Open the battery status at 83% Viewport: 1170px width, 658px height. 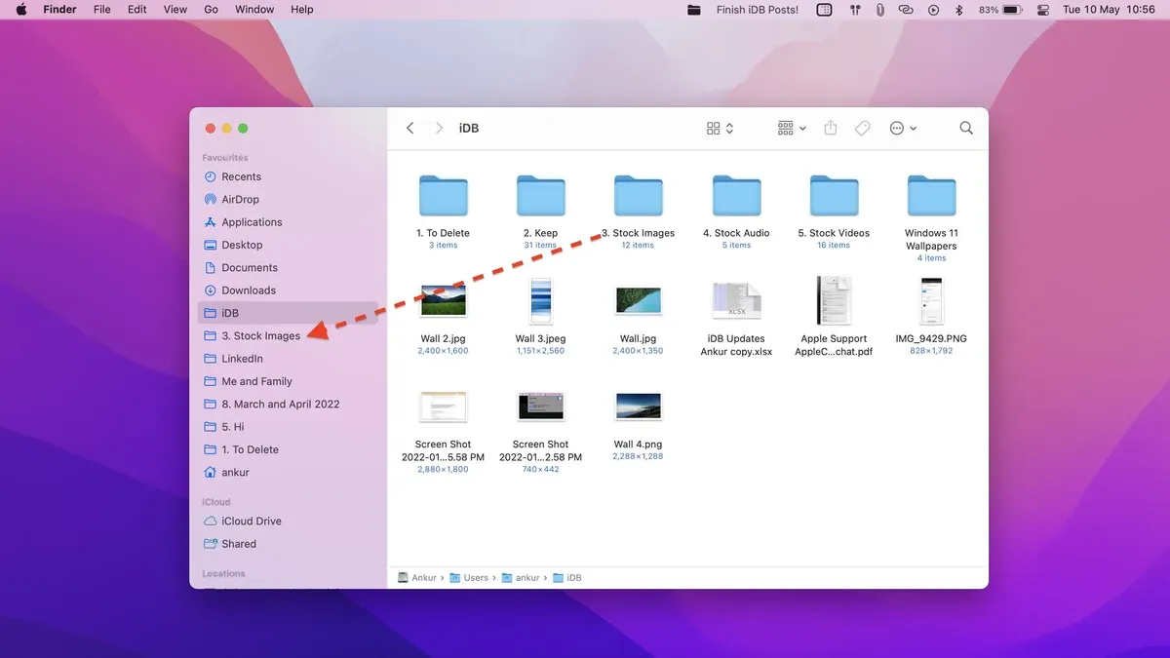pyautogui.click(x=1000, y=10)
